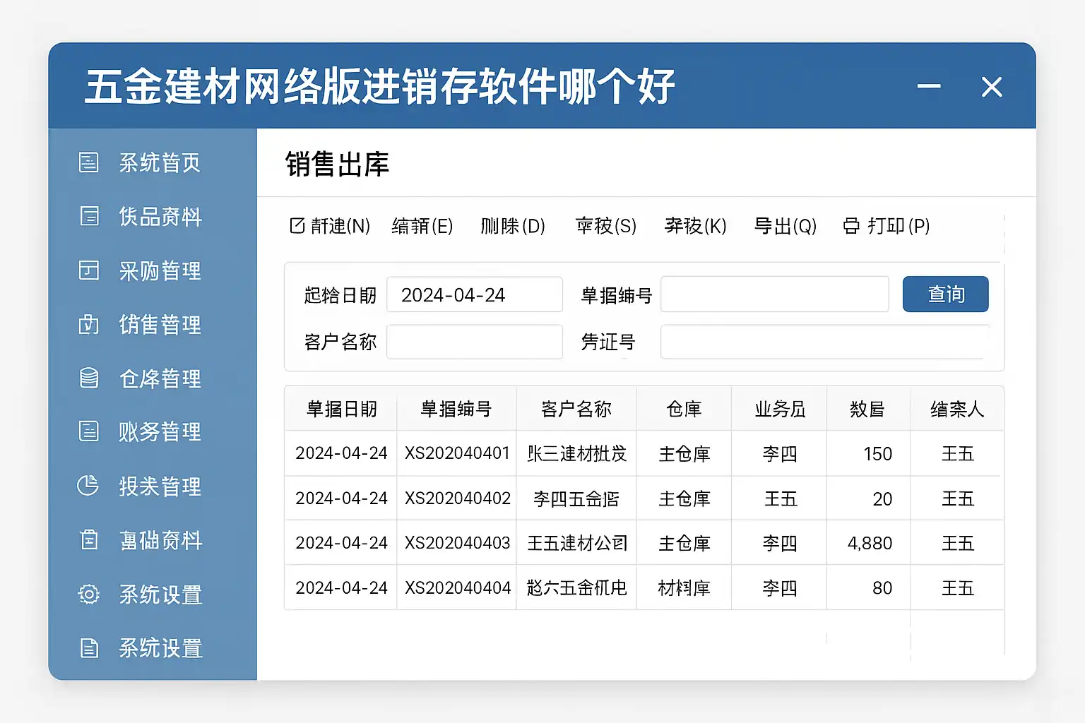1085x723 pixels.
Task: Click the printer icon for 打印(P)
Action: [851, 226]
